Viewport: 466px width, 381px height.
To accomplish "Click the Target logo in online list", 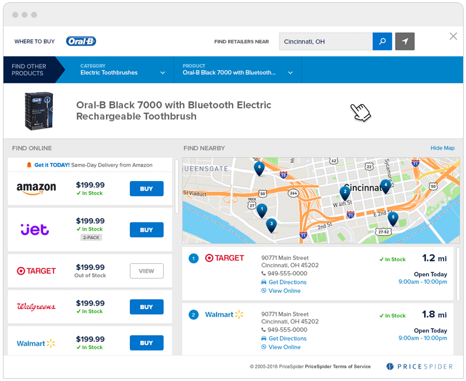I will point(36,271).
